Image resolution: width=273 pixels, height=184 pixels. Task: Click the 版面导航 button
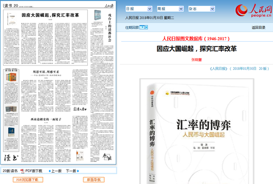pyautogui.click(x=94, y=180)
